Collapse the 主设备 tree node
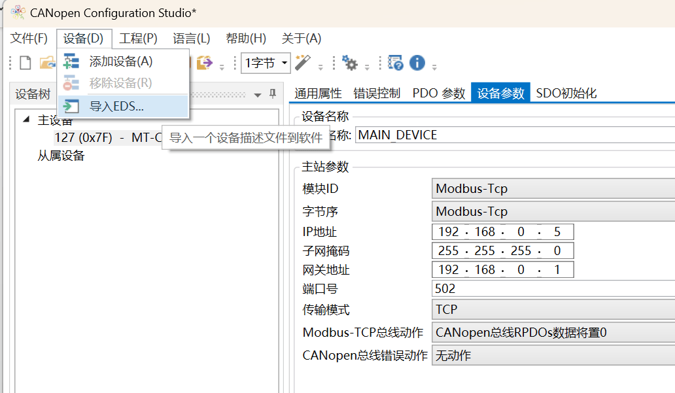The height and width of the screenshot is (393, 675). [26, 119]
